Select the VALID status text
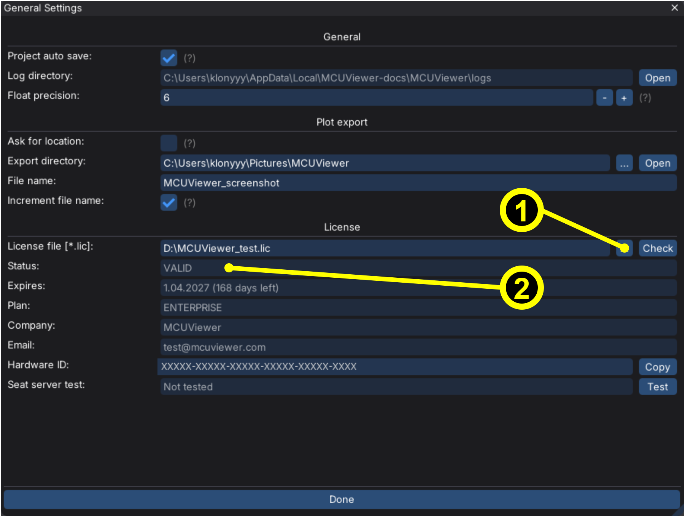Viewport: 685px width, 517px height. point(178,268)
